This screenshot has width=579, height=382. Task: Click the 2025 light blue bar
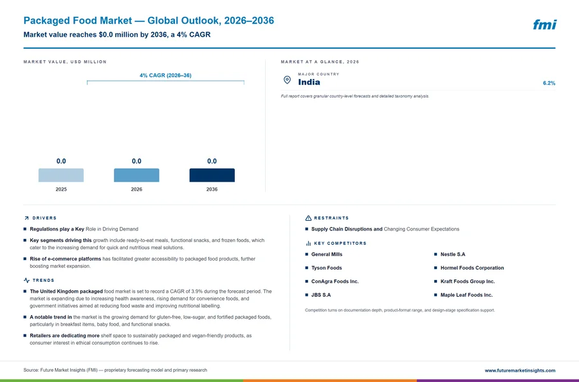click(x=61, y=175)
